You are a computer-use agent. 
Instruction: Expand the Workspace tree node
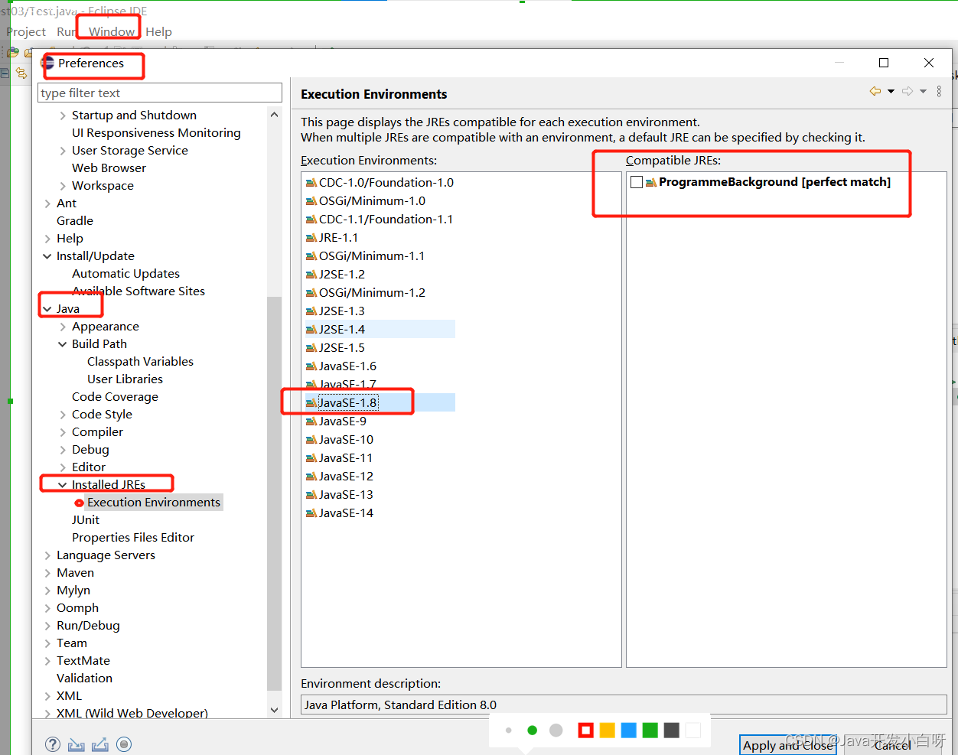[x=63, y=186]
